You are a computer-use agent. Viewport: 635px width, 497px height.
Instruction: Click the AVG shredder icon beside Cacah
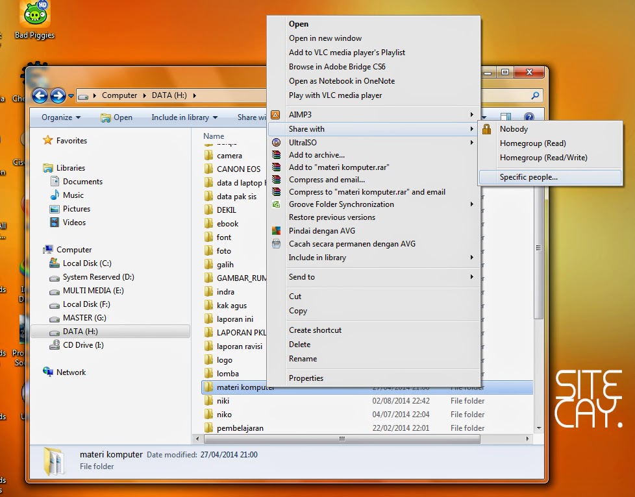pos(276,244)
